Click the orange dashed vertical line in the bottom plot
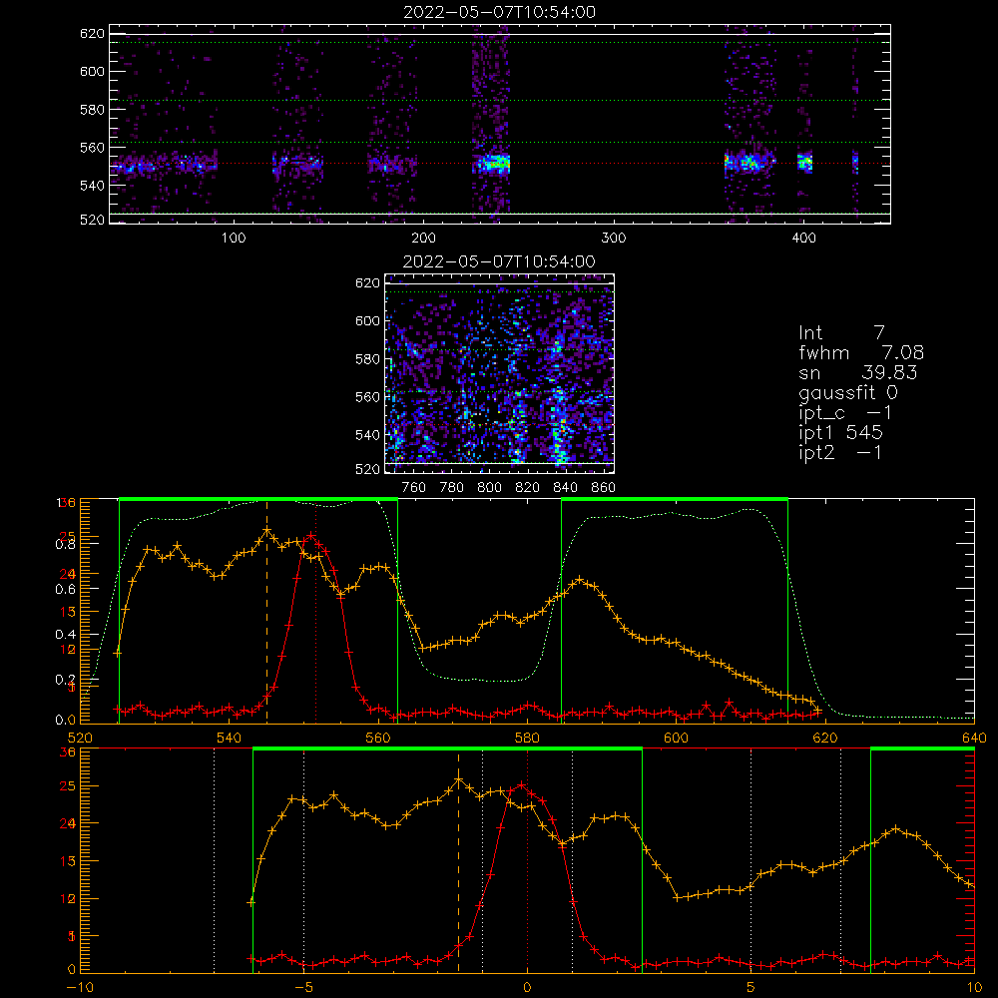 tap(458, 860)
